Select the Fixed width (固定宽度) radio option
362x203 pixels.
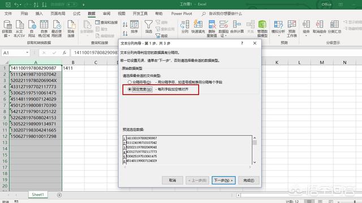coord(130,89)
